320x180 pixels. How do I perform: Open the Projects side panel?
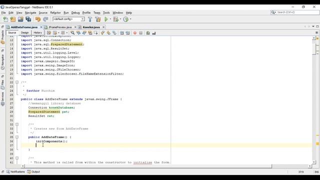2,37
